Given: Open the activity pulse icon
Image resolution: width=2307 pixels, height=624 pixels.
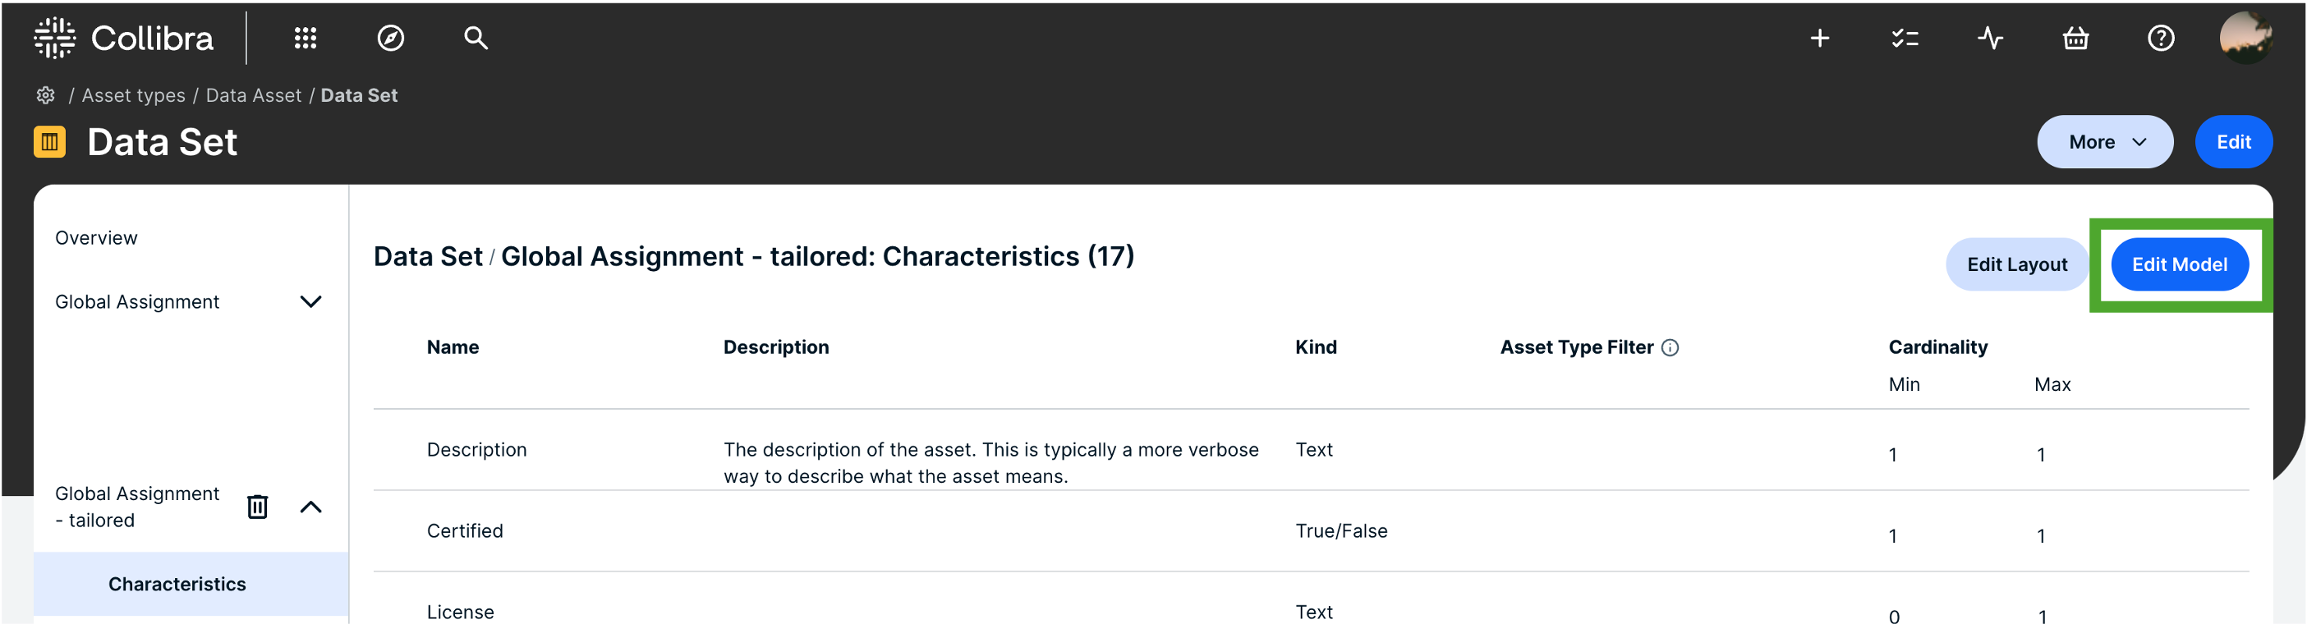Looking at the screenshot, I should (x=1990, y=38).
